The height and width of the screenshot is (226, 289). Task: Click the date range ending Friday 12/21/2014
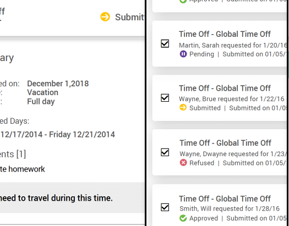pyautogui.click(x=57, y=134)
